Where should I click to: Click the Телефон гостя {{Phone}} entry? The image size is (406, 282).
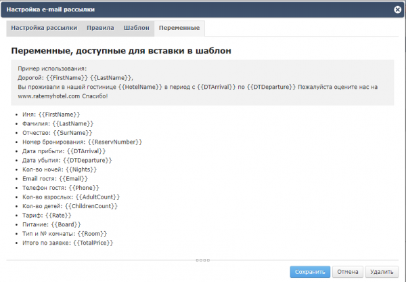pos(60,188)
